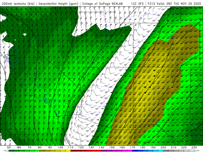
Task: Click the darkest gray swatch after 200
Action: pyautogui.click(x=166, y=150)
